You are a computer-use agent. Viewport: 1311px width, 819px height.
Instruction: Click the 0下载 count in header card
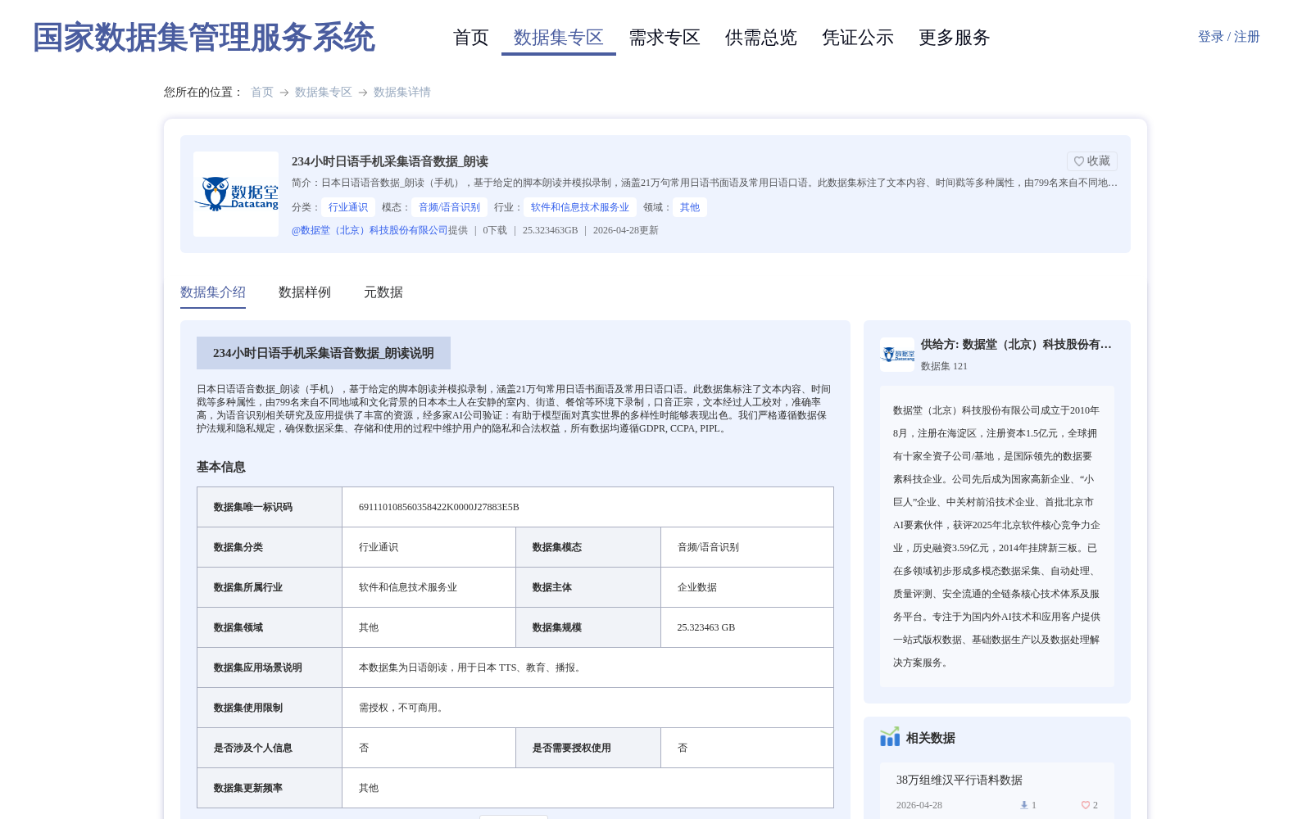click(495, 230)
